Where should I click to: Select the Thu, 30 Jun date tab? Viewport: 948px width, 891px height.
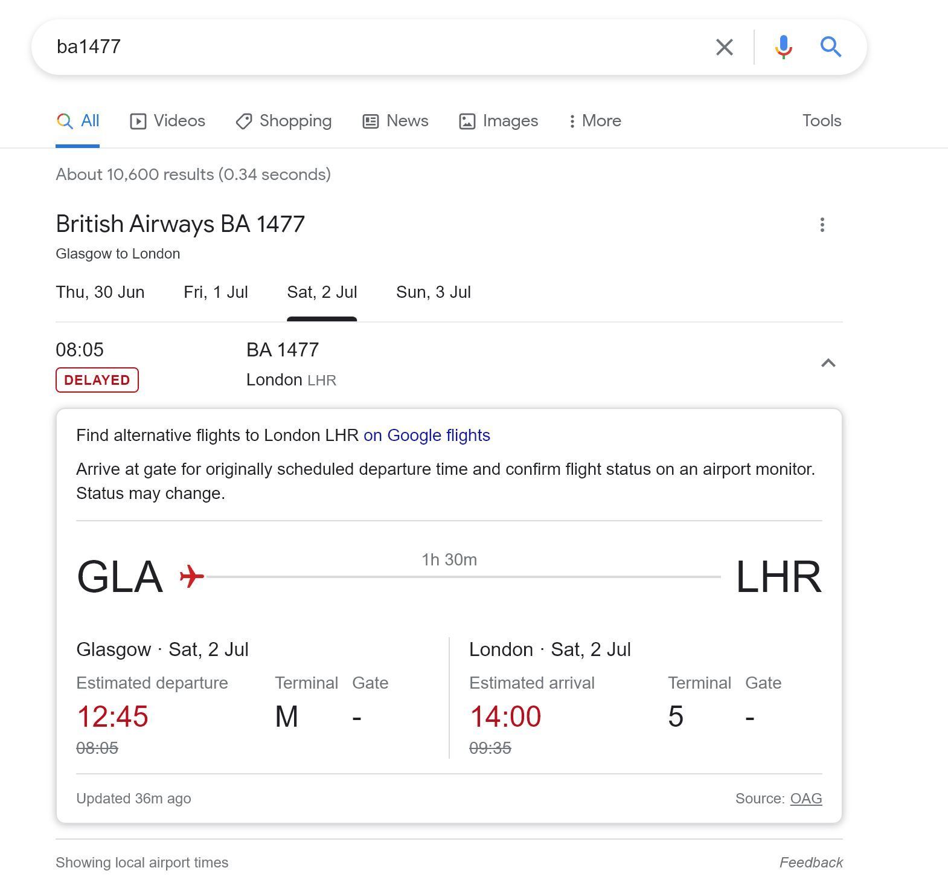[100, 292]
